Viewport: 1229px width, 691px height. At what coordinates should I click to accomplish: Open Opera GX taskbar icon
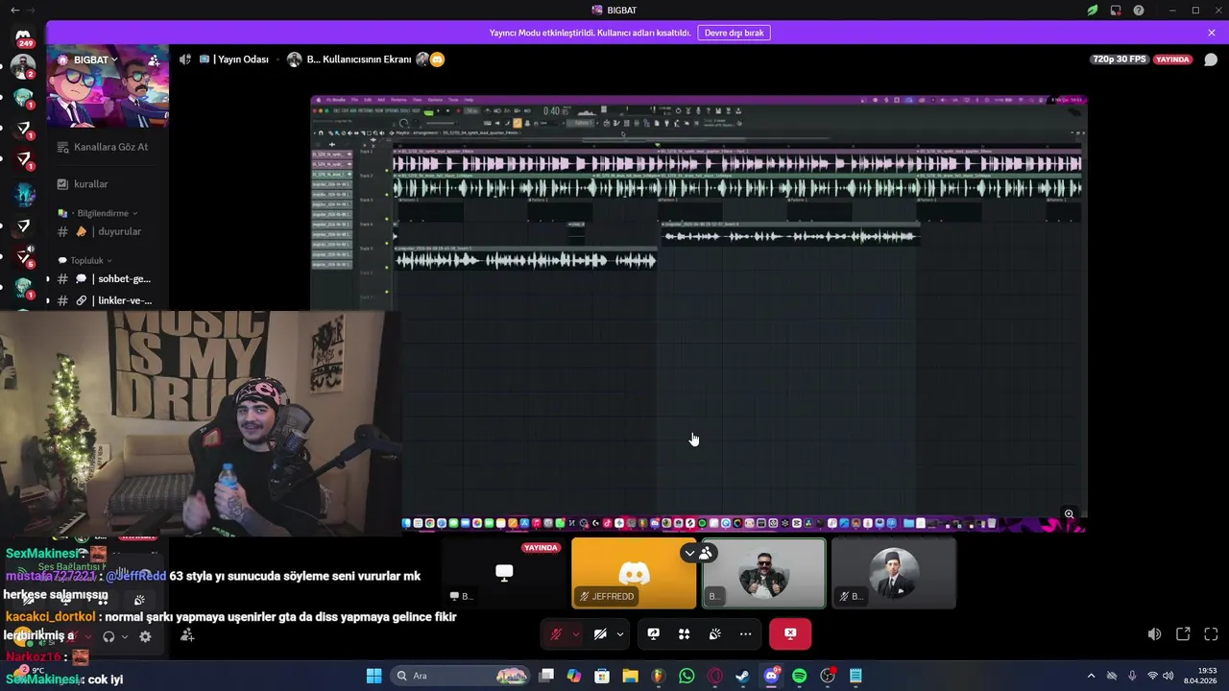click(714, 676)
